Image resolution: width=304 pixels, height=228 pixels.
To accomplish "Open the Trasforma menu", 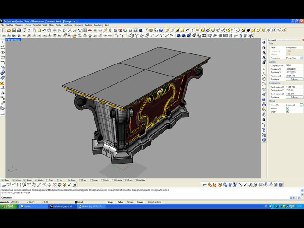I will click(x=68, y=25).
